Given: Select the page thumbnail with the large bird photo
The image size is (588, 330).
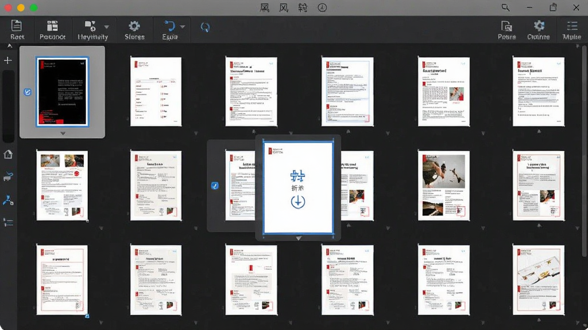Looking at the screenshot, I should [x=444, y=186].
